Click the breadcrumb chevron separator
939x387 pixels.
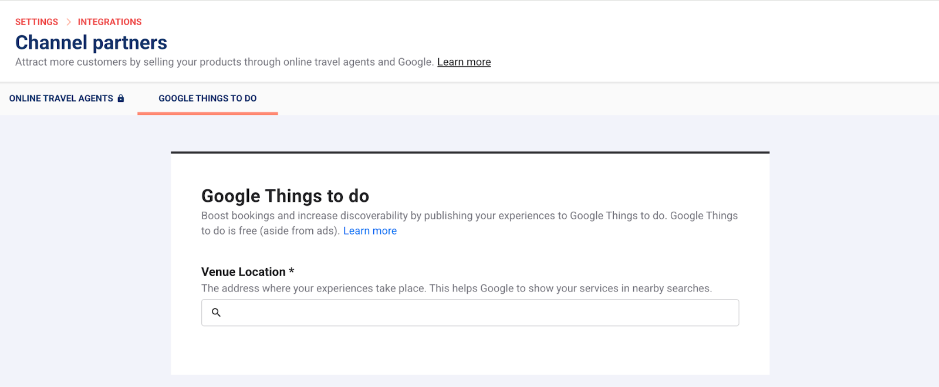pyautogui.click(x=68, y=22)
